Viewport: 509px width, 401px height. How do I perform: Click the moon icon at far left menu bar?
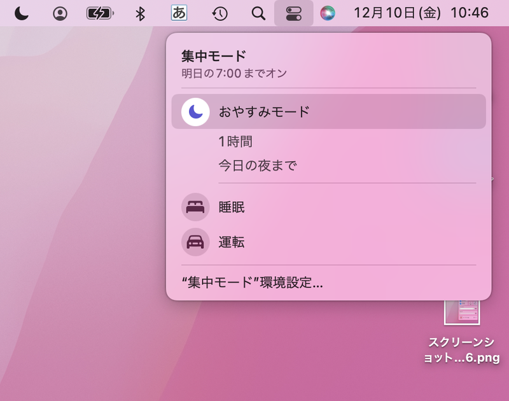click(x=21, y=12)
